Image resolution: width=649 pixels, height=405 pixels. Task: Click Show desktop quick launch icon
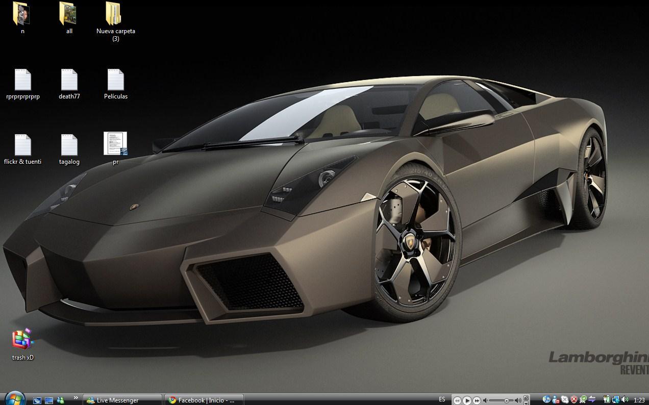(x=49, y=400)
